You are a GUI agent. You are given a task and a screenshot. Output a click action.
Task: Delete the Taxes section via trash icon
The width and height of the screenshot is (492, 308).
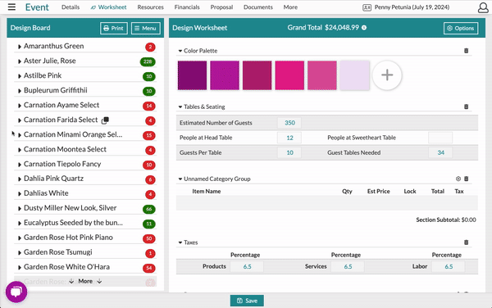pyautogui.click(x=467, y=242)
